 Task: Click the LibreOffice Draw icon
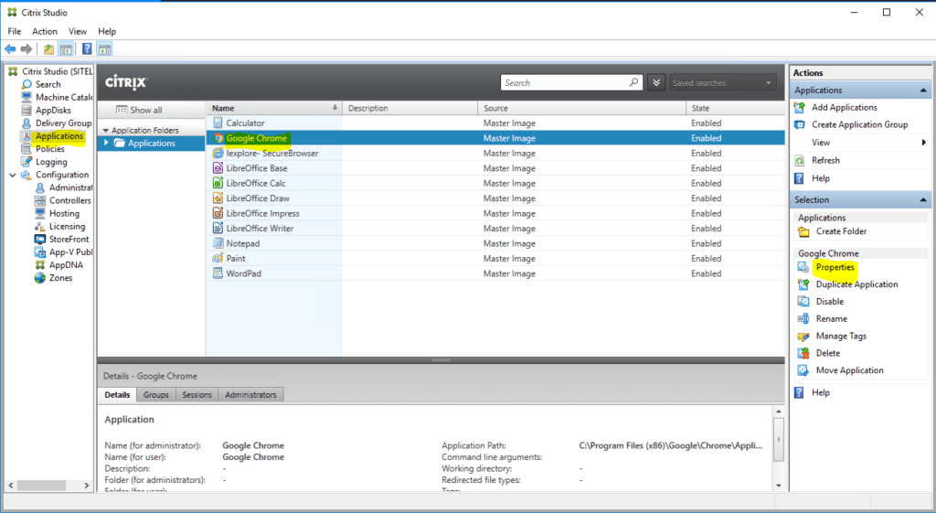click(218, 198)
